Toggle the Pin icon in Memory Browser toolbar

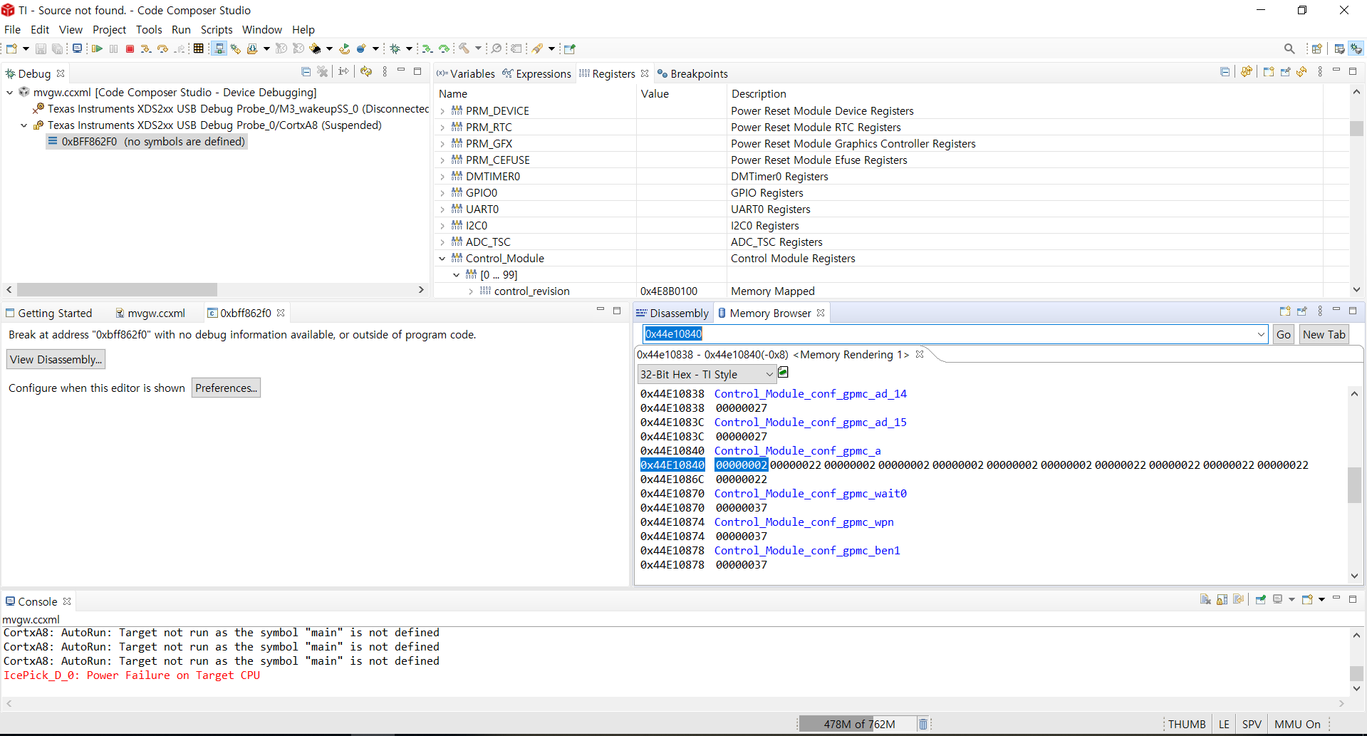tap(1301, 311)
